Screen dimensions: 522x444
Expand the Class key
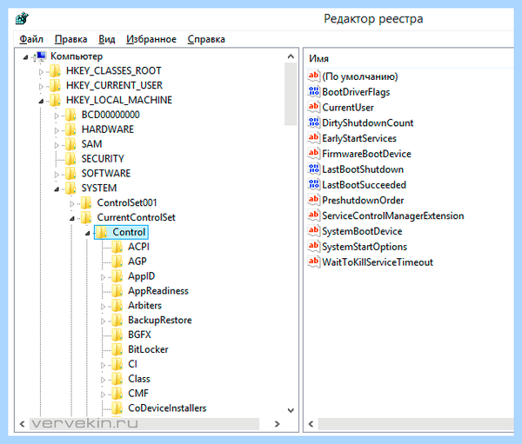(x=103, y=380)
